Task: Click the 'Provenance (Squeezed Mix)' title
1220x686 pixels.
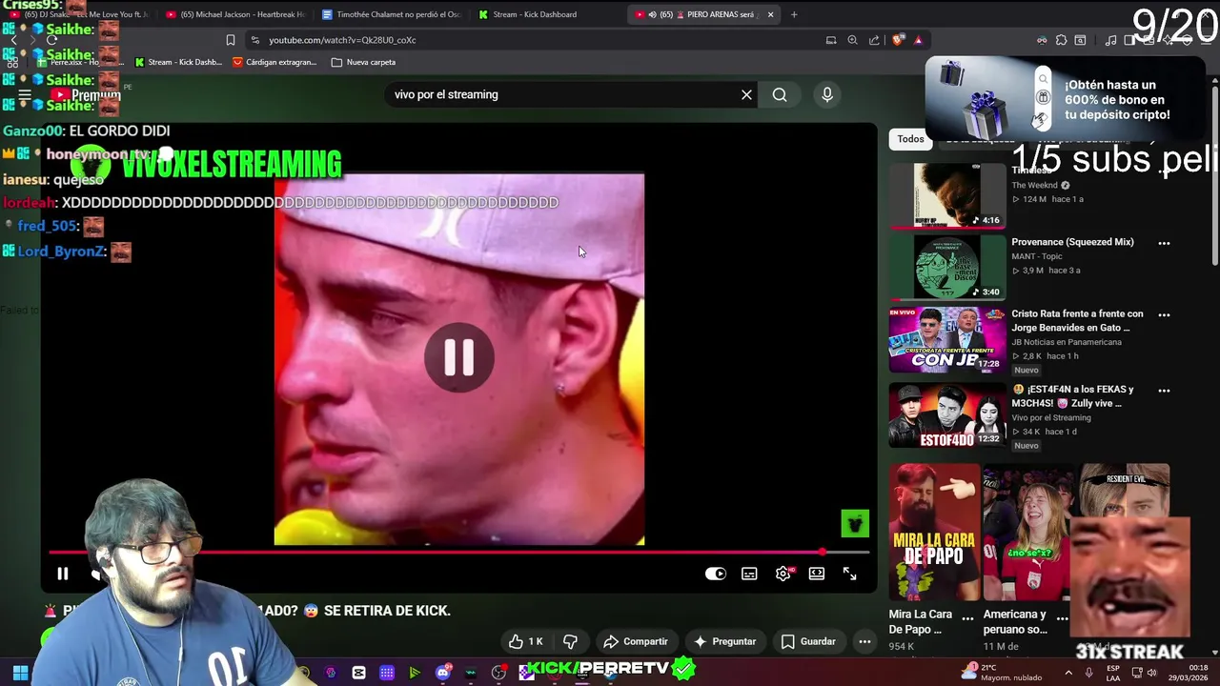Action: [1072, 242]
